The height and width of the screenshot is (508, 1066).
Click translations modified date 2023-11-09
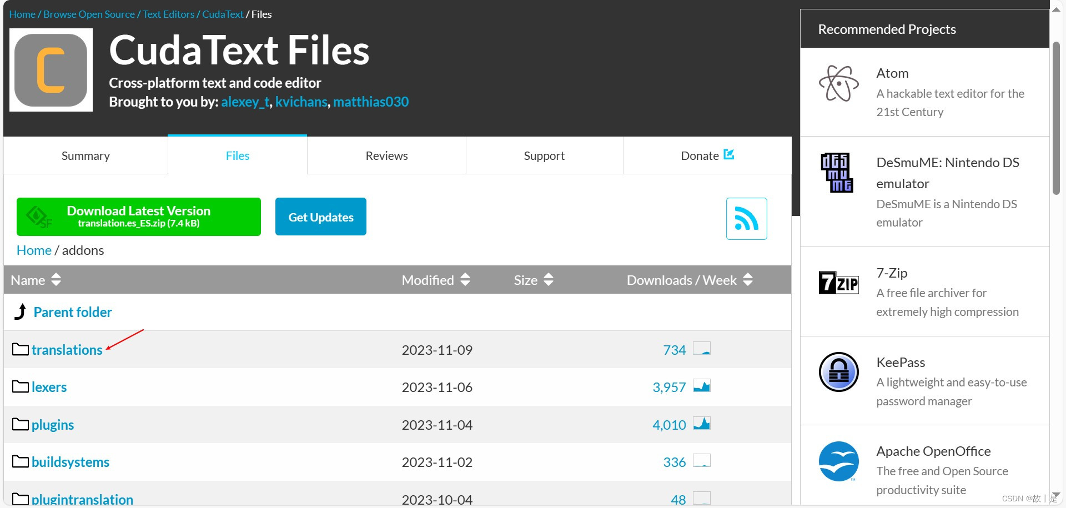[x=437, y=350]
